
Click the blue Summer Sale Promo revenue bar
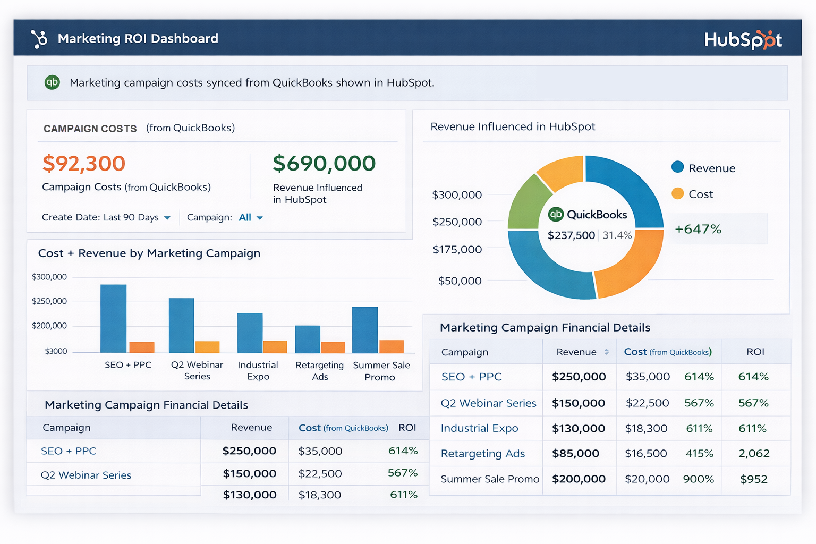[365, 329]
